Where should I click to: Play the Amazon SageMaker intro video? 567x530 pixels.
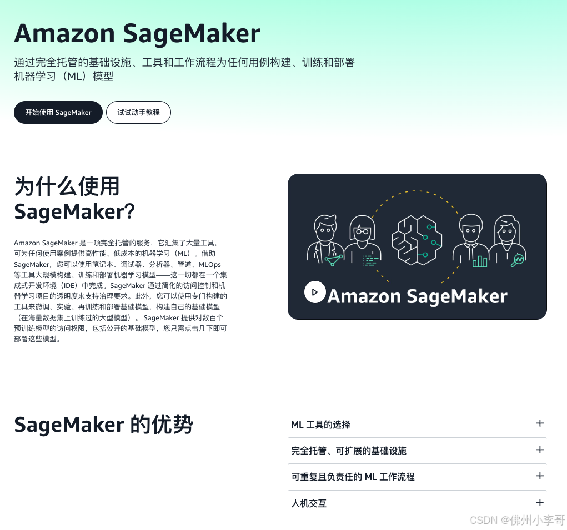point(315,292)
